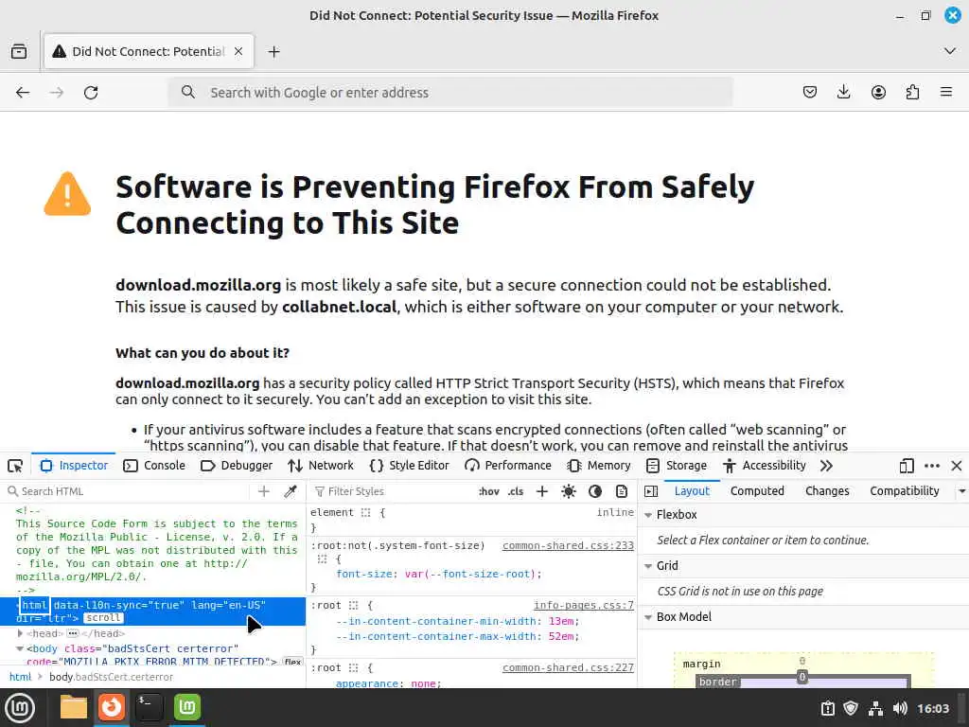Open the common-shared.css:227 source link

click(x=568, y=667)
